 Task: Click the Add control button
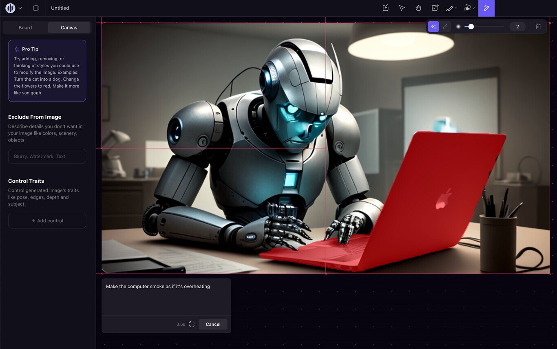pos(47,221)
